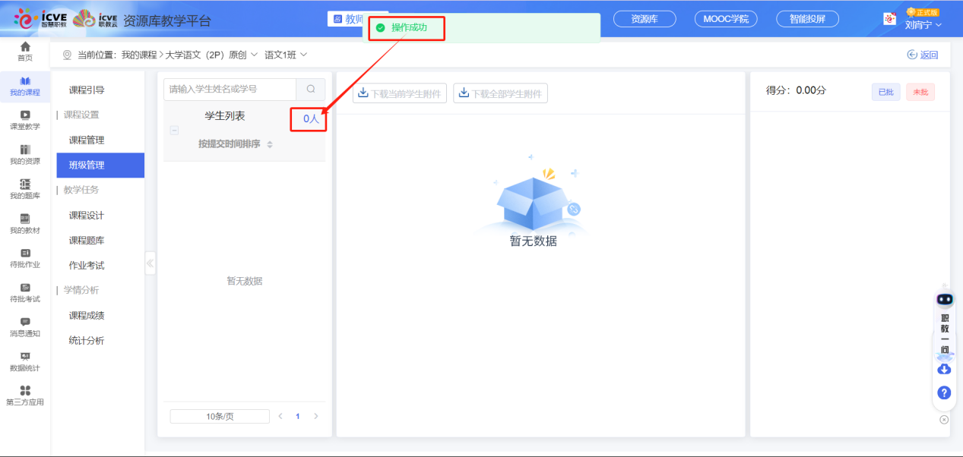Screen dimensions: 963x457
Task: Expand the 语文1班 class dropdown
Action: (x=286, y=55)
